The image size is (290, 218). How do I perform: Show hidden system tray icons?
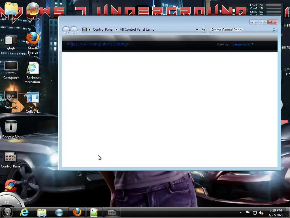[x=241, y=213]
